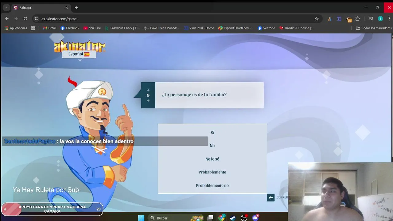Open Discord from the taskbar
This screenshot has width=393, height=221.
tap(255, 218)
